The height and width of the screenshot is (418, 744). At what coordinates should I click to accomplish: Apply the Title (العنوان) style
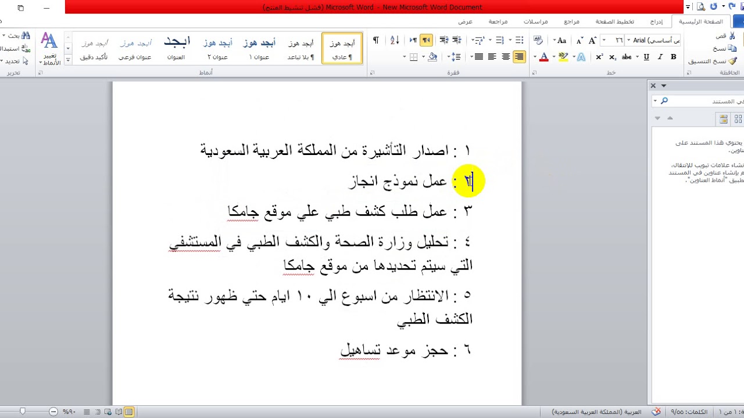[176, 48]
